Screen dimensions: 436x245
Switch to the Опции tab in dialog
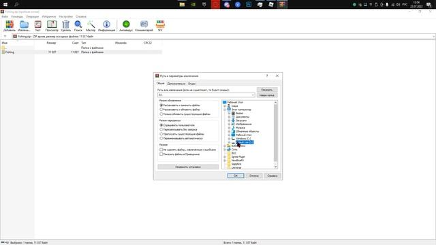tap(191, 84)
